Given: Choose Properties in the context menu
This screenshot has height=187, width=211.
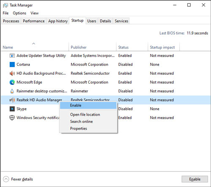Looking at the screenshot, I should click(x=88, y=128).
